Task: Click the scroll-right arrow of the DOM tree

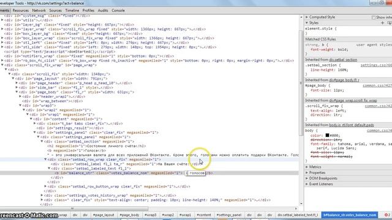Action: coord(296,208)
